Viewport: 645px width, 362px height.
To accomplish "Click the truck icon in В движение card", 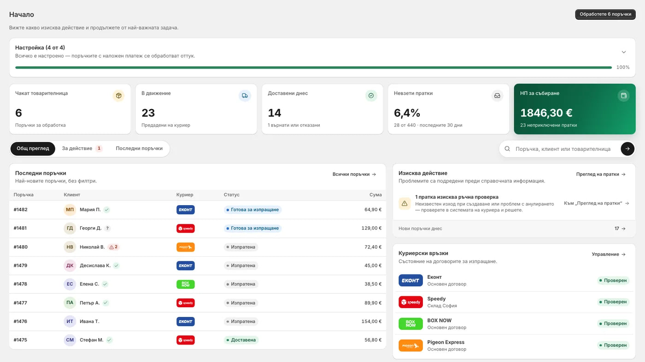I will (x=245, y=96).
